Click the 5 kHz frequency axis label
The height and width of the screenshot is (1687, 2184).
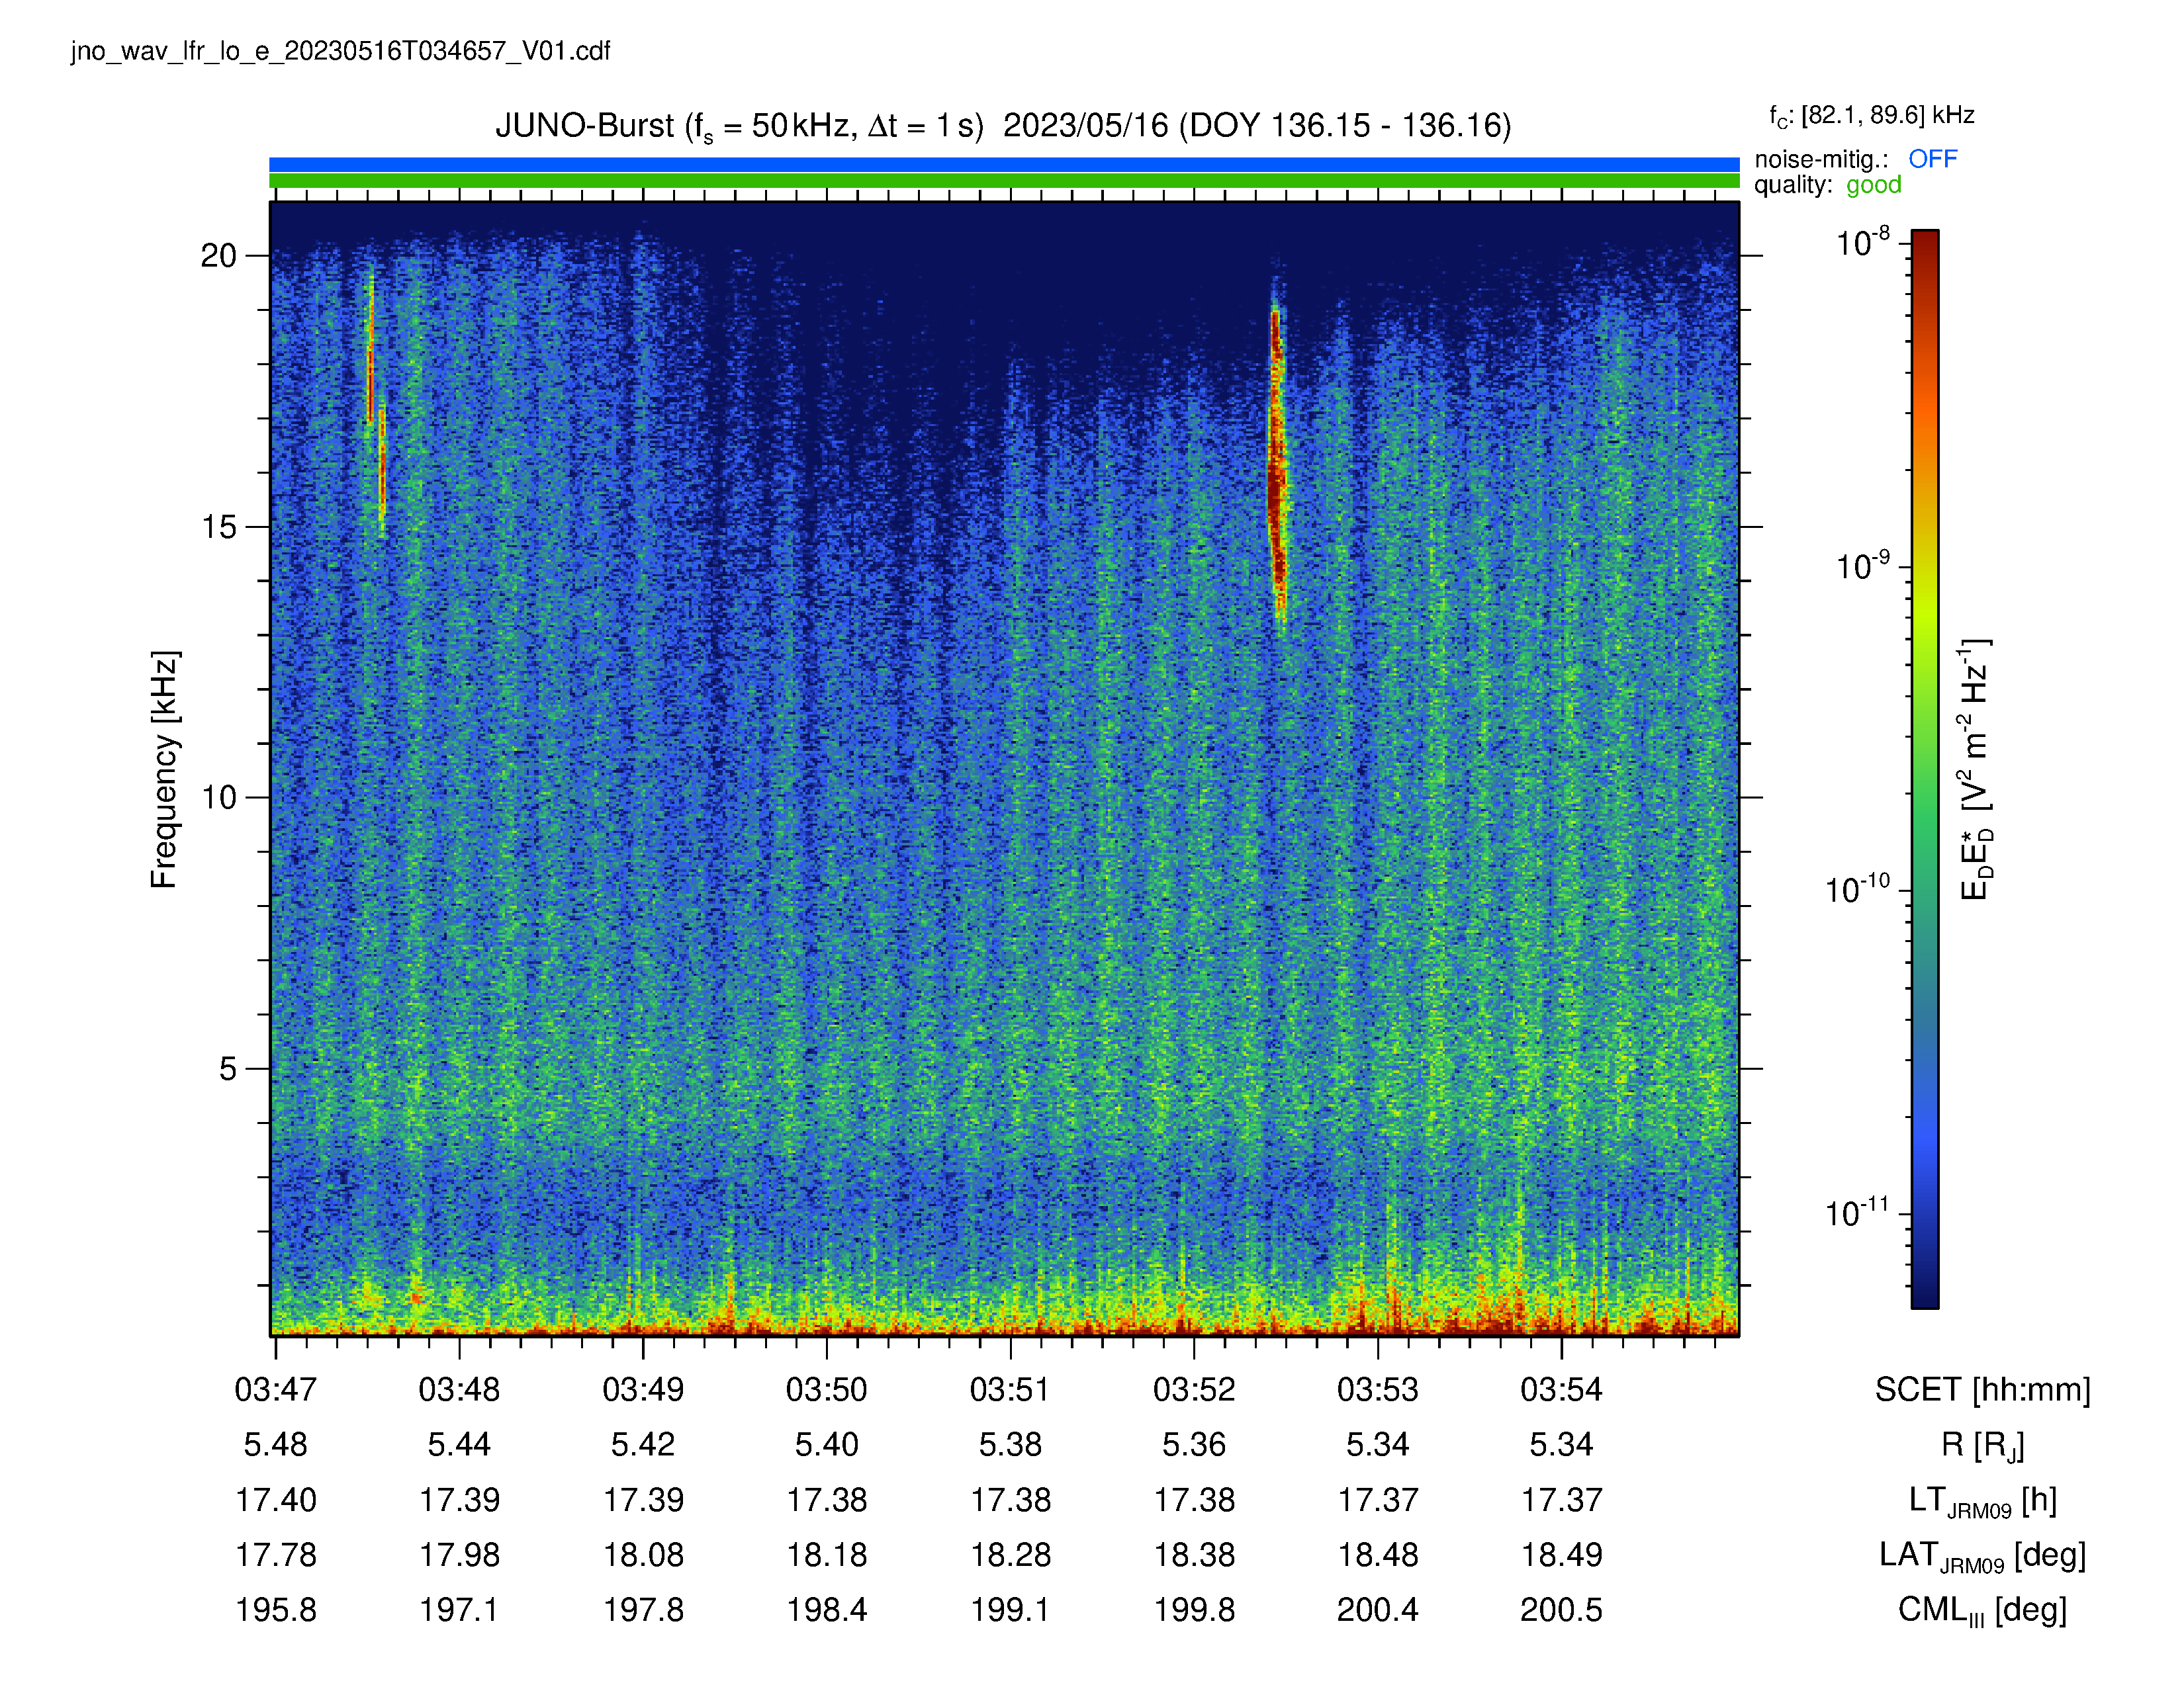(x=228, y=1068)
